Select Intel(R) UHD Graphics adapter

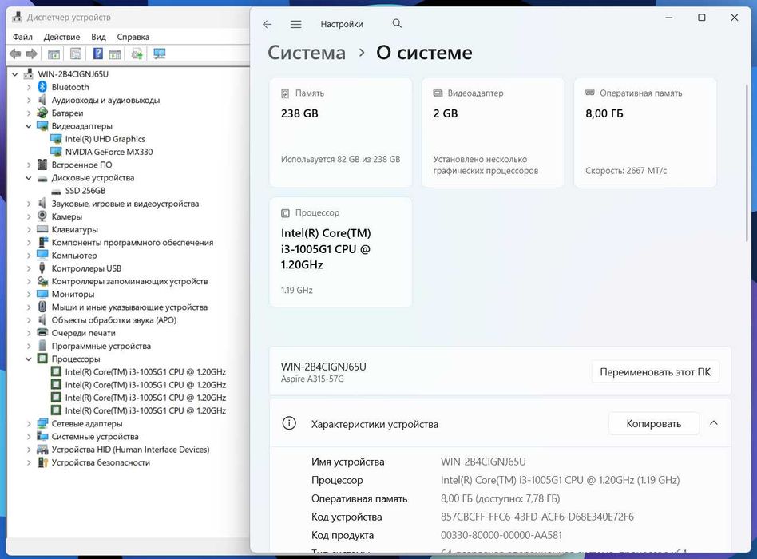click(x=105, y=139)
